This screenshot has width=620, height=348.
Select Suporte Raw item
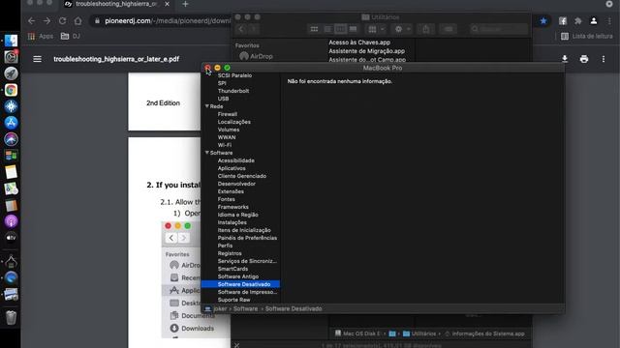pyautogui.click(x=233, y=300)
